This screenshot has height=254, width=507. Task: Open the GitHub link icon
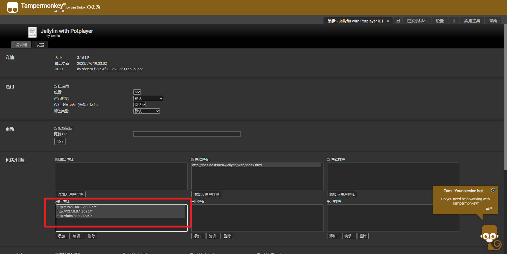pyautogui.click(x=89, y=7)
